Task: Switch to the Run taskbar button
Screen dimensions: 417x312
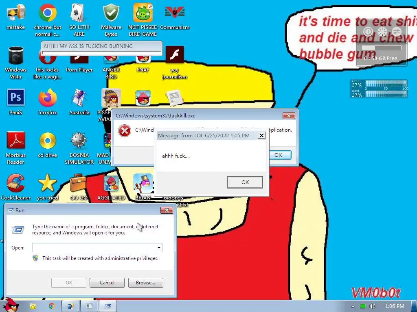Action: [108, 306]
